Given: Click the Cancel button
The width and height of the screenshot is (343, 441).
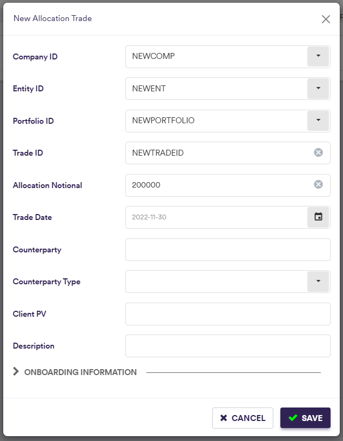Looking at the screenshot, I should (243, 418).
